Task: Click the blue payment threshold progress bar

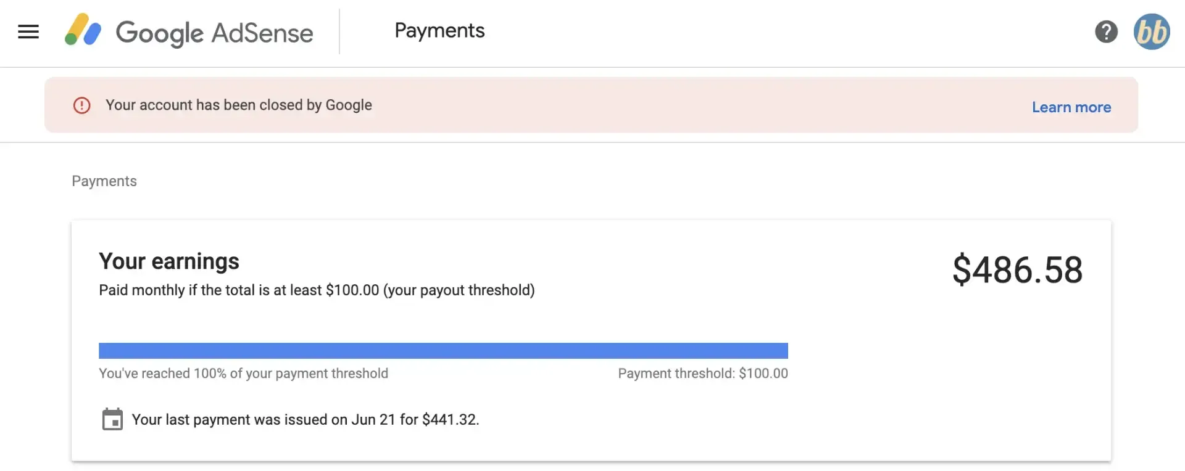Action: tap(443, 350)
